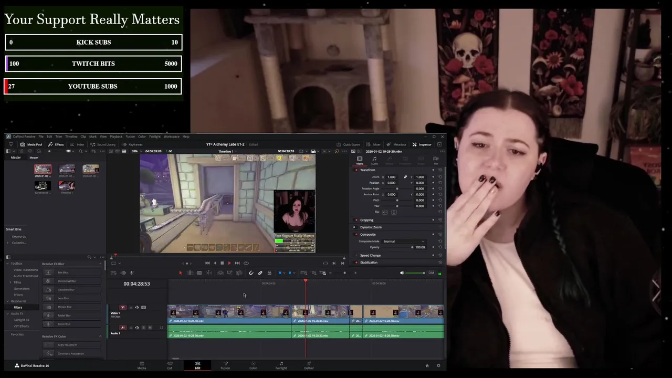Search the effects library
The width and height of the screenshot is (672, 378).
[89, 257]
